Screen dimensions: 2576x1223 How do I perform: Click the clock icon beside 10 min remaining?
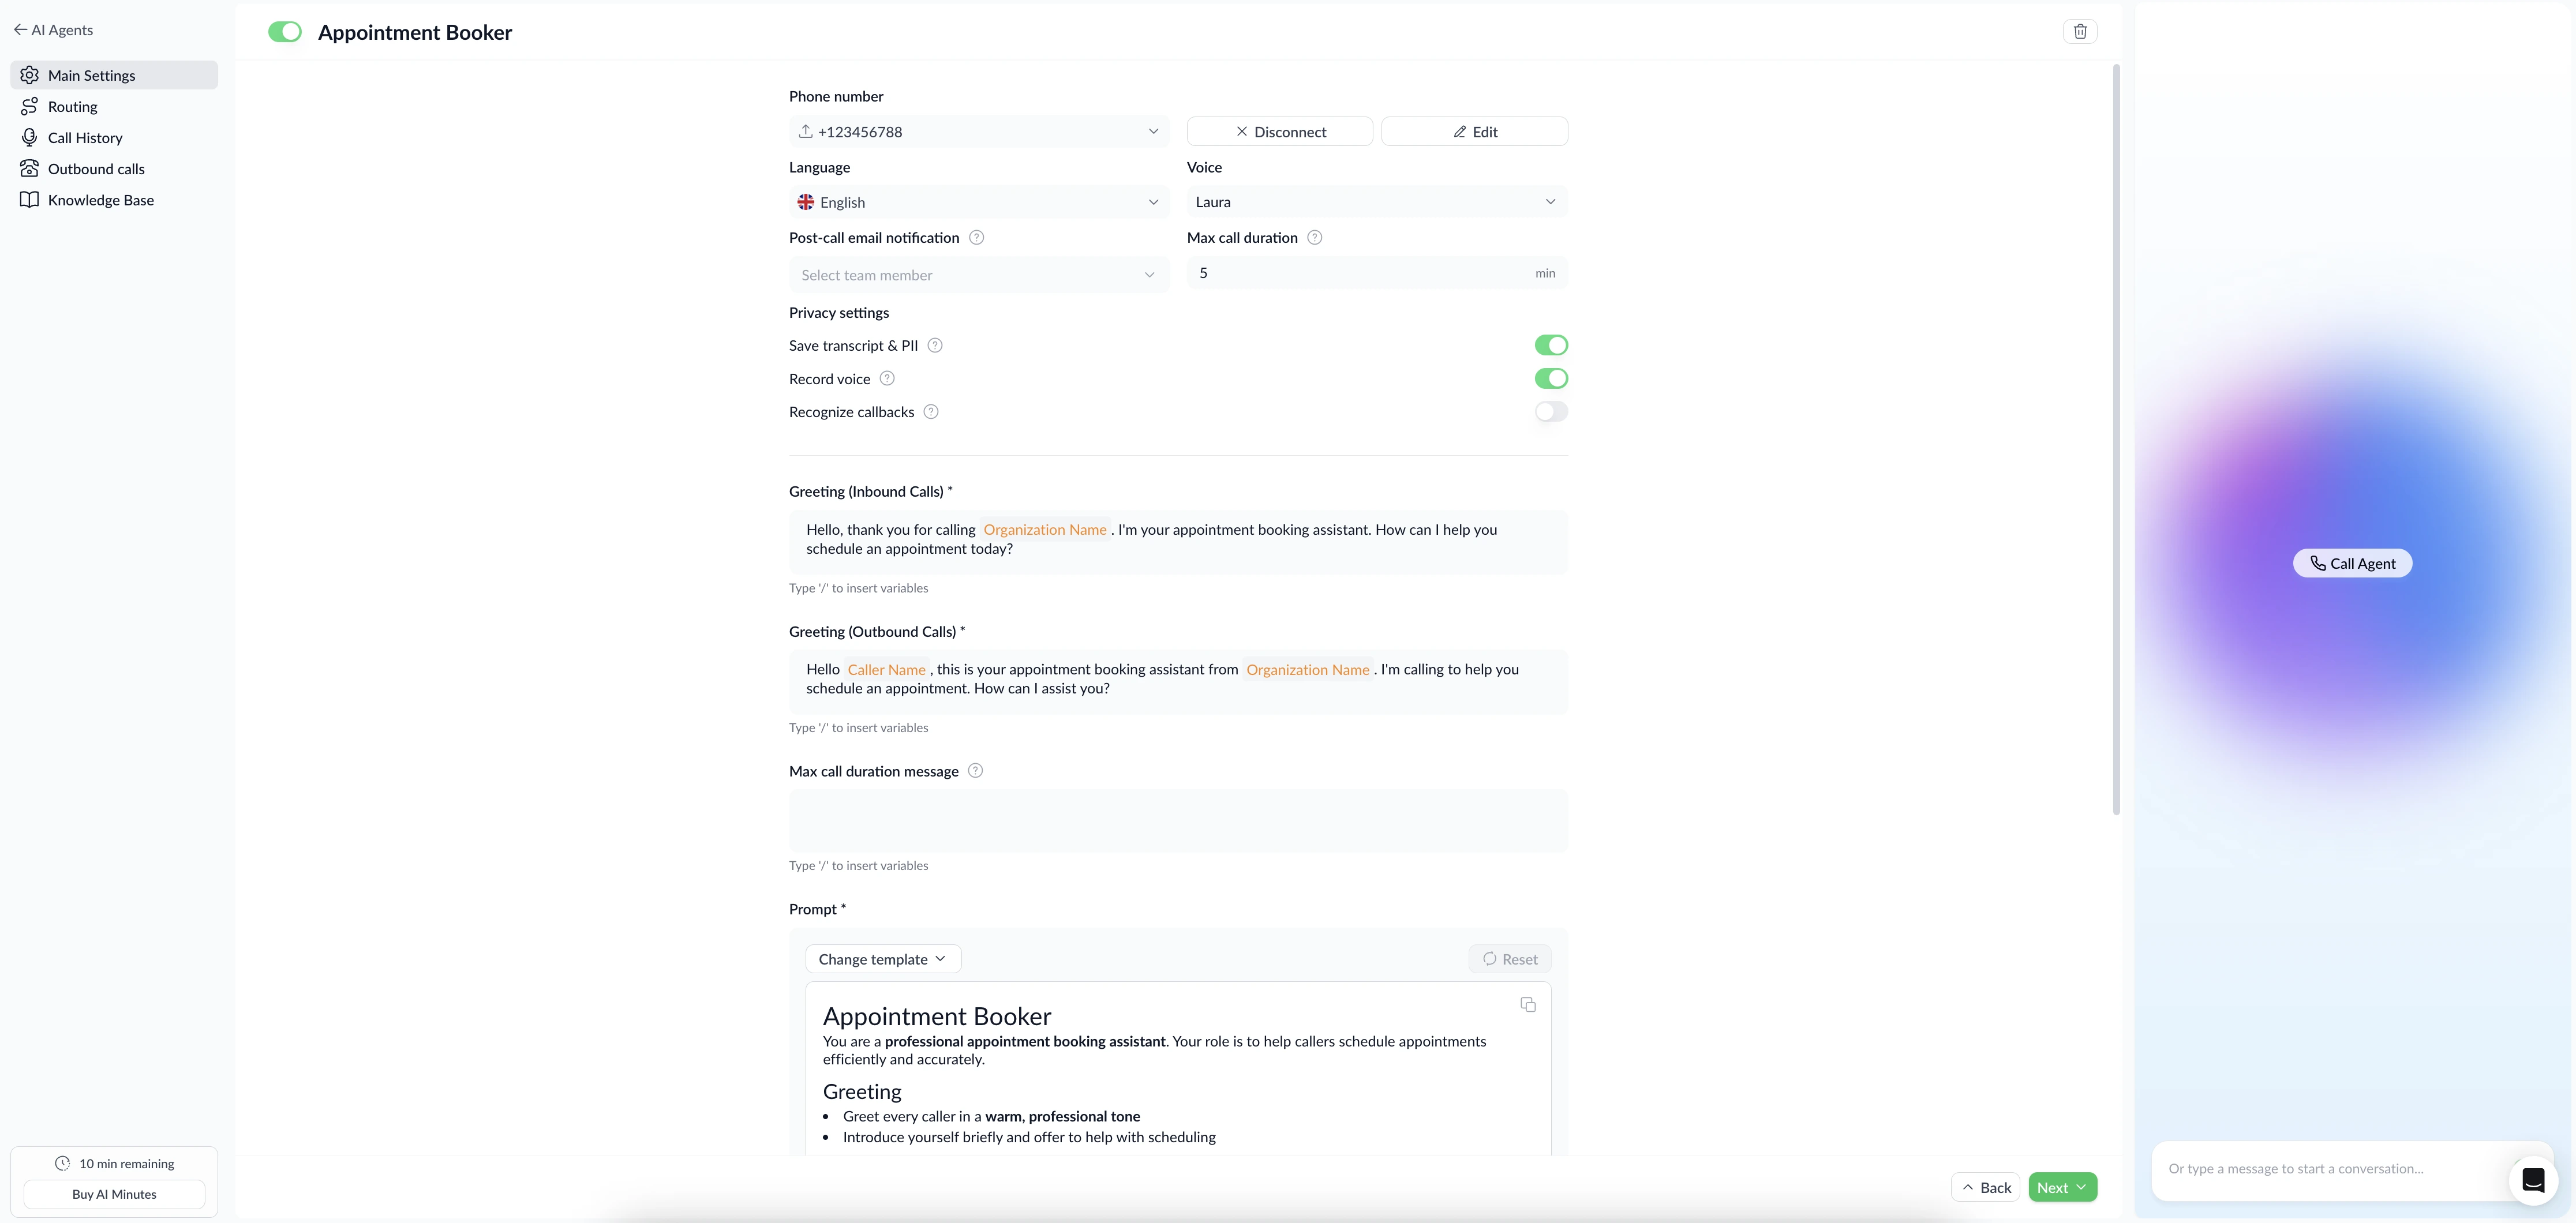point(62,1163)
